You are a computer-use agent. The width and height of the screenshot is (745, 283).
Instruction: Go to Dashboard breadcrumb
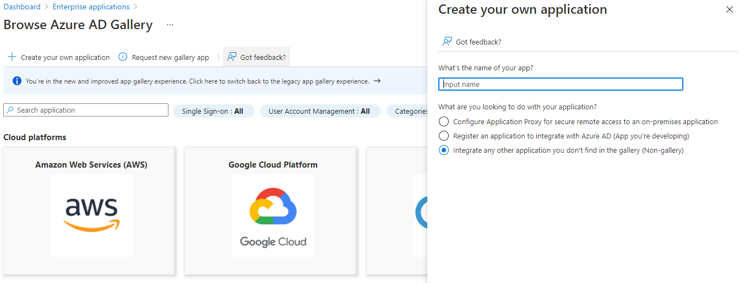pos(22,7)
